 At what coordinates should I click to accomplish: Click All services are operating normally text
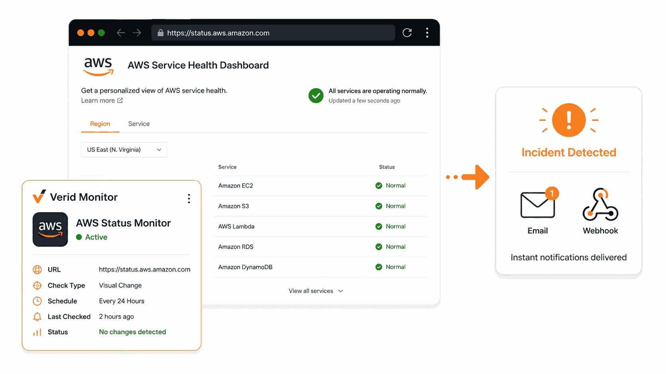click(378, 91)
